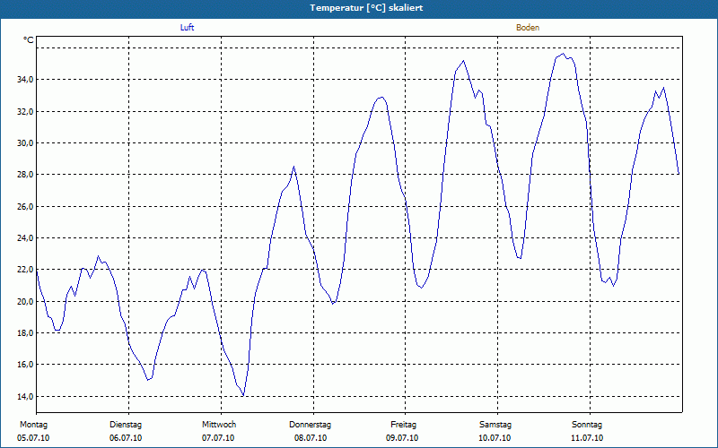The width and height of the screenshot is (718, 448).
Task: Click the 'Boden' legend label
Action: [x=528, y=28]
